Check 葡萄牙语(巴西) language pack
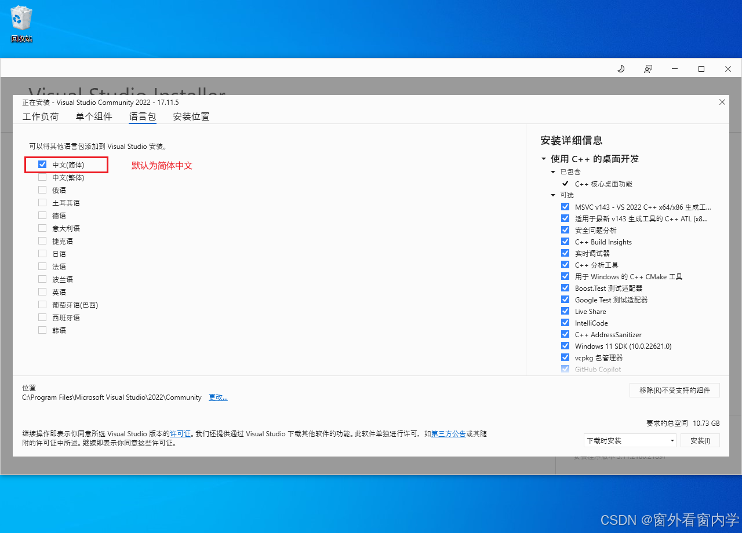The height and width of the screenshot is (533, 742). point(42,305)
